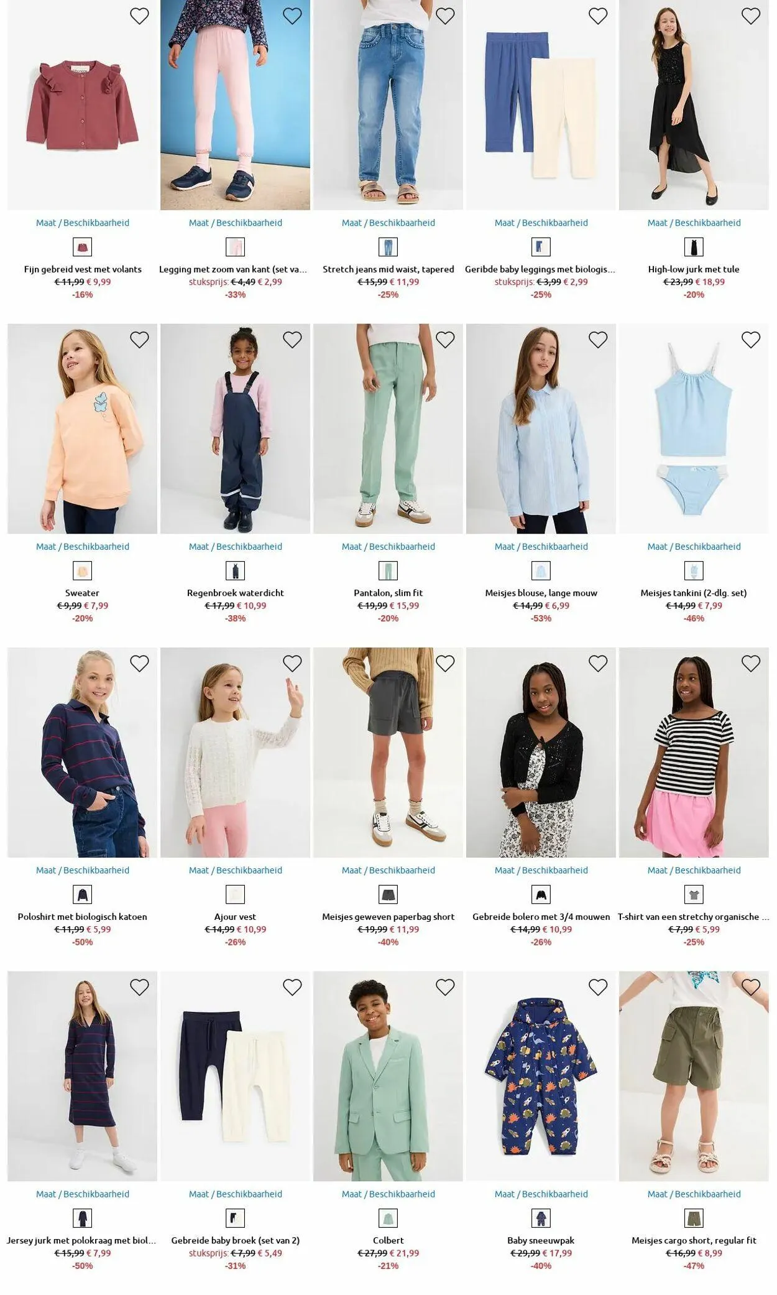Open Maat / Beschikbaarheid for Meisjes blouse
The image size is (777, 1295).
[541, 547]
